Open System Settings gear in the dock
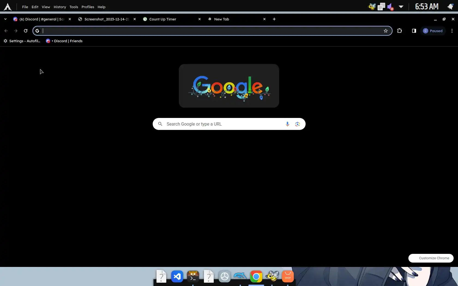 (225, 277)
